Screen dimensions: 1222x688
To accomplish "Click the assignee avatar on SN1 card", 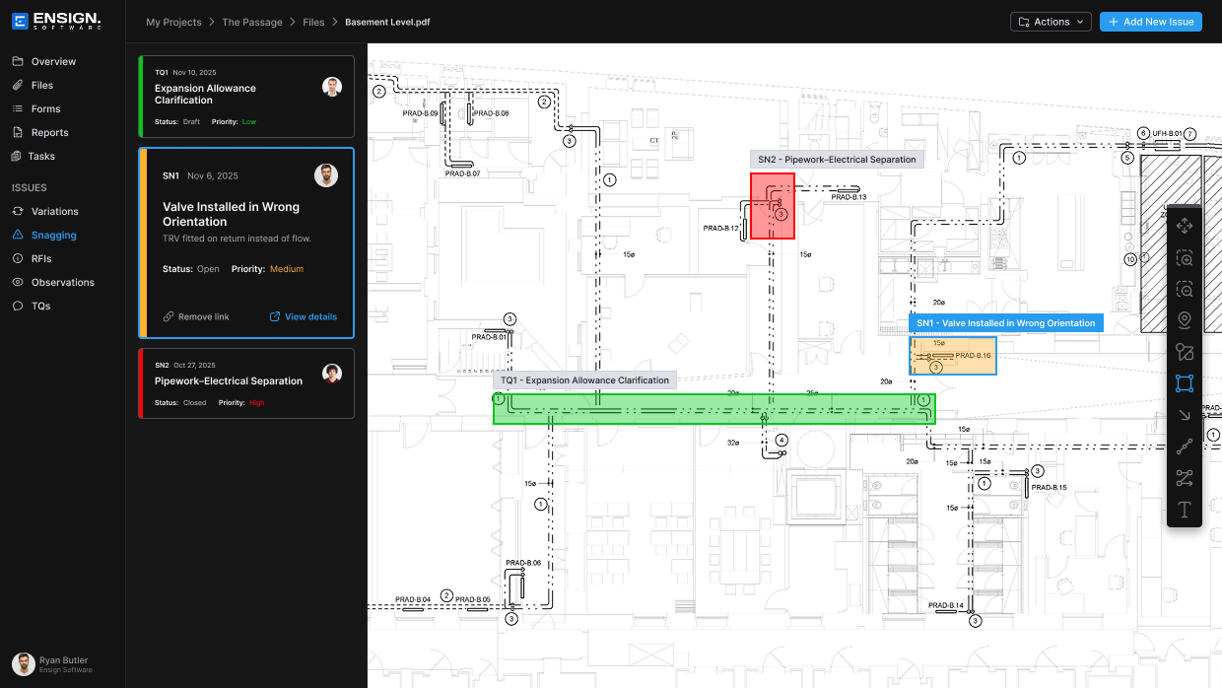I will click(326, 175).
